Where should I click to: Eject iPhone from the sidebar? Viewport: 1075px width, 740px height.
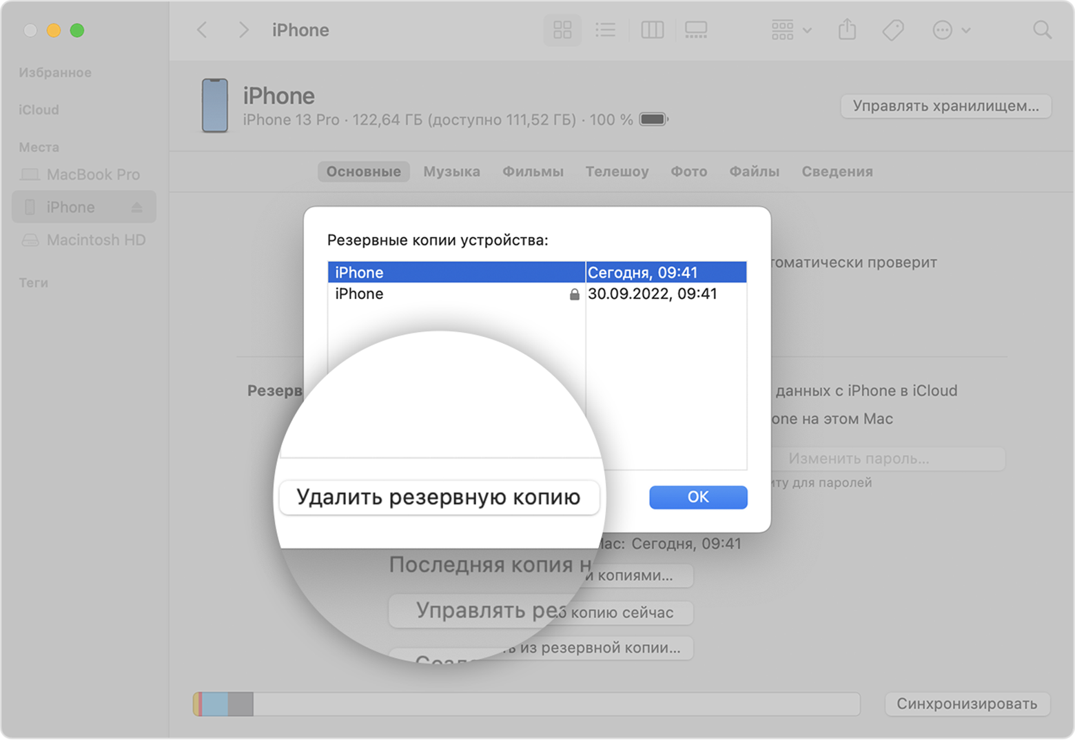point(136,207)
